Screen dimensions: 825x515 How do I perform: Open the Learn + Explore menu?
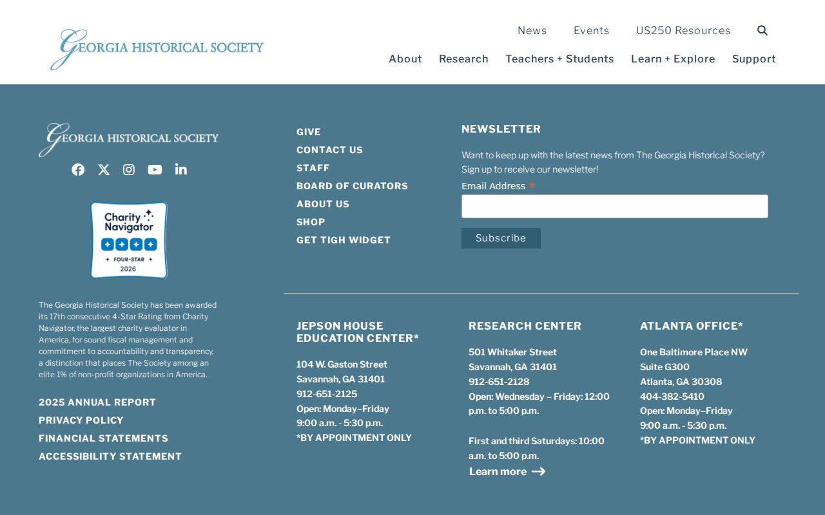(x=673, y=59)
